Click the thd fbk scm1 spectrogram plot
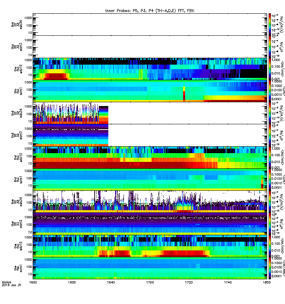The width and height of the screenshot is (285, 304). click(x=150, y=179)
